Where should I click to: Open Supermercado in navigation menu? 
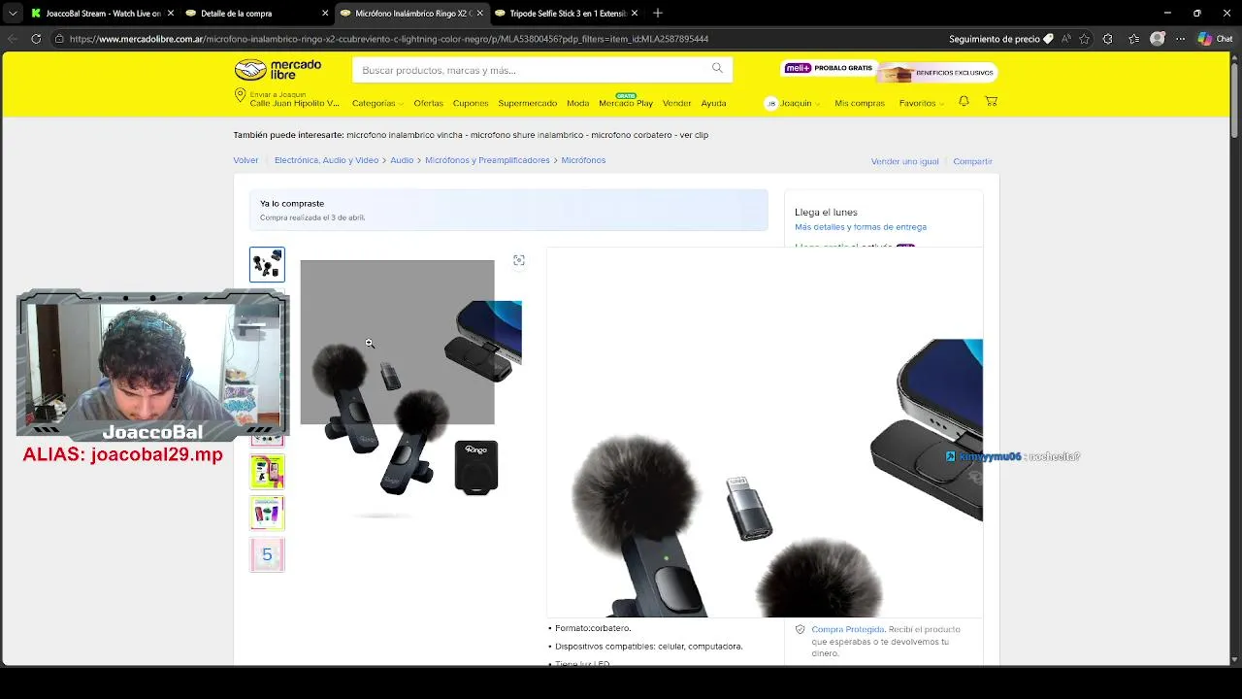(527, 103)
